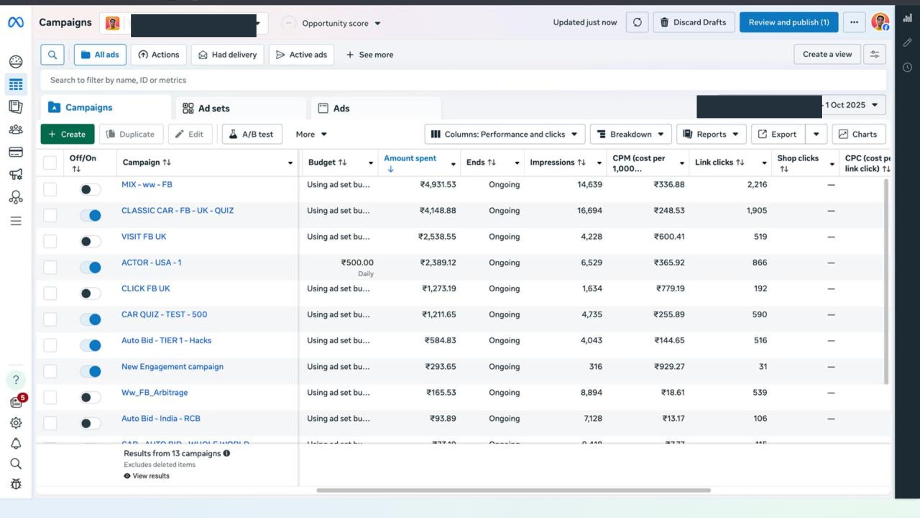
Task: Click the refresh icon near Discard Drafts
Action: [637, 22]
